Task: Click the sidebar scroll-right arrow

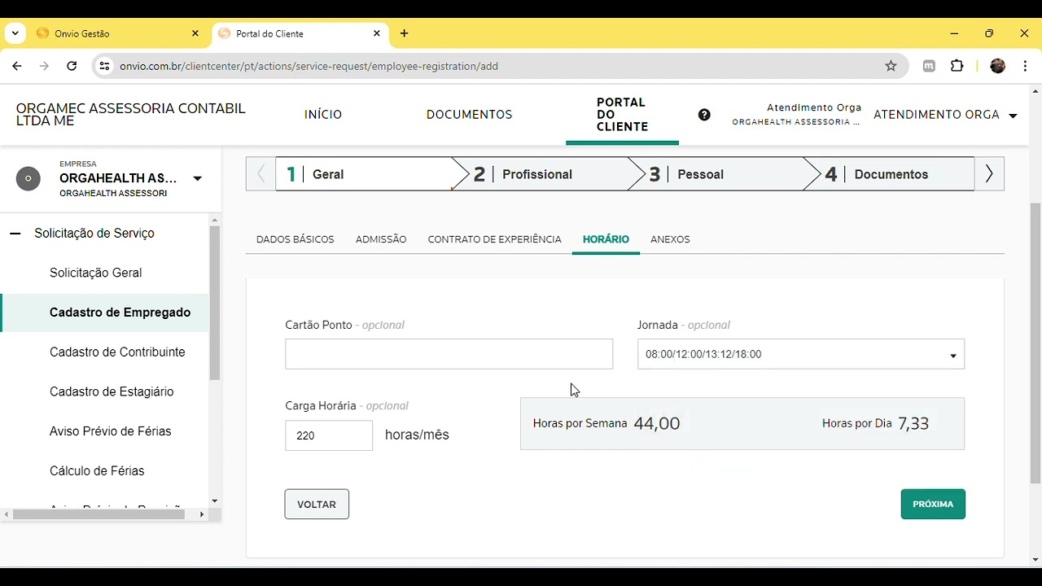Action: click(202, 514)
